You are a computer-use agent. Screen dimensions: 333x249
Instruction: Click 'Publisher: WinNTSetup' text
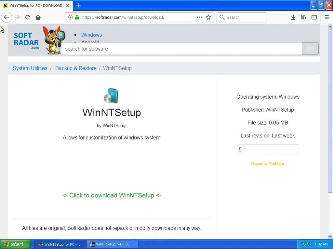coord(268,110)
